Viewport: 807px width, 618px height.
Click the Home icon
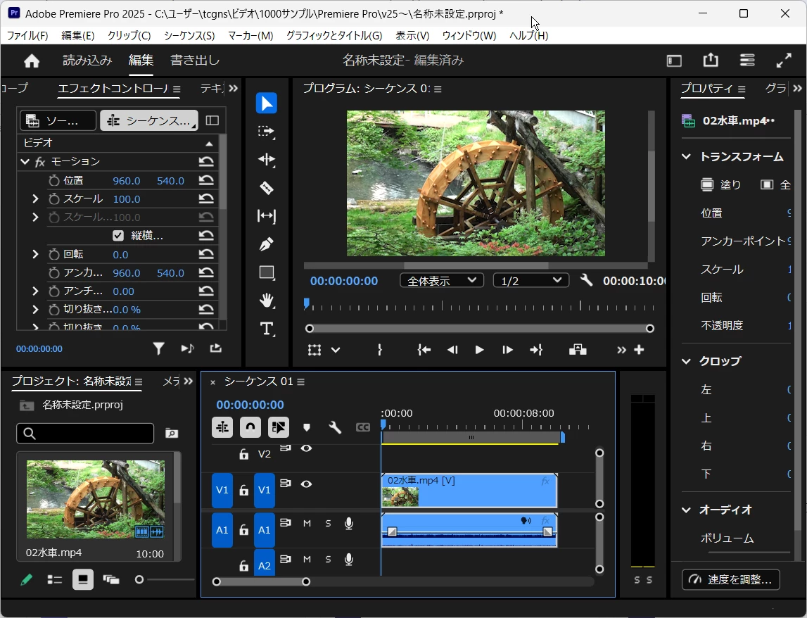(32, 61)
